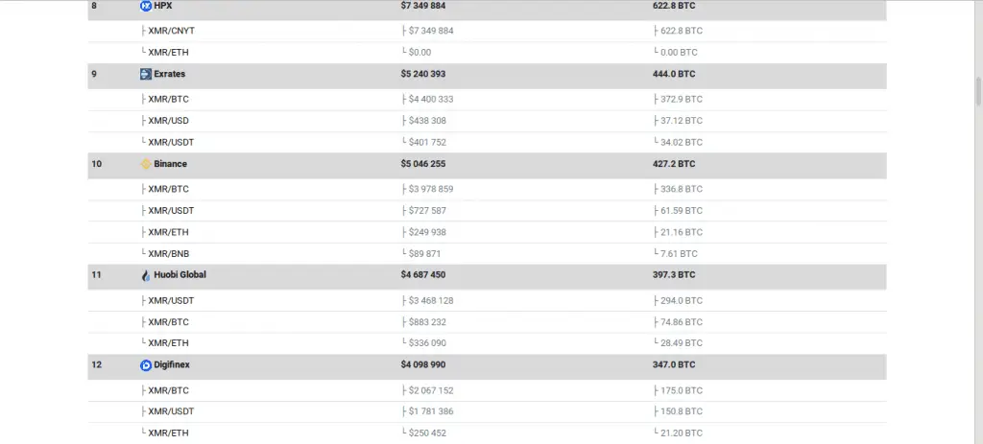Open the Exrates exchange link
The image size is (983, 444).
pyautogui.click(x=169, y=74)
